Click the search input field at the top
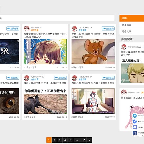 (x=57, y=18)
